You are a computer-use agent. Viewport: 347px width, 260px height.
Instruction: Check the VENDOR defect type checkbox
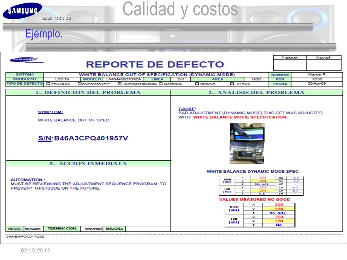click(x=197, y=84)
